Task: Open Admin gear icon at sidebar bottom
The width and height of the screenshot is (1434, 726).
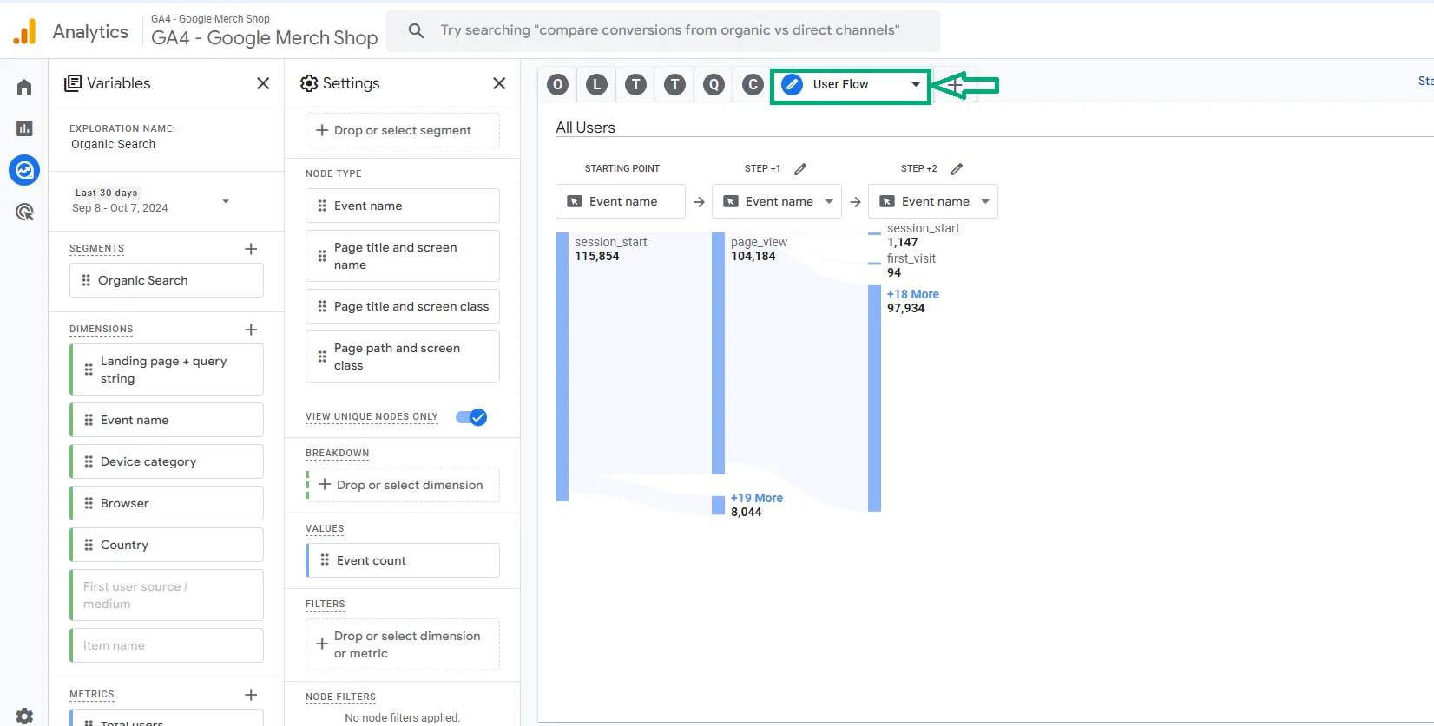Action: (x=24, y=716)
